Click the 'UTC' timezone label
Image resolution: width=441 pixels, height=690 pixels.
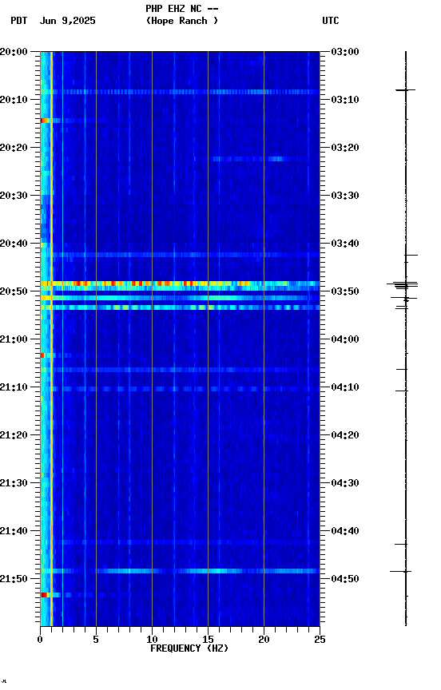pos(331,21)
